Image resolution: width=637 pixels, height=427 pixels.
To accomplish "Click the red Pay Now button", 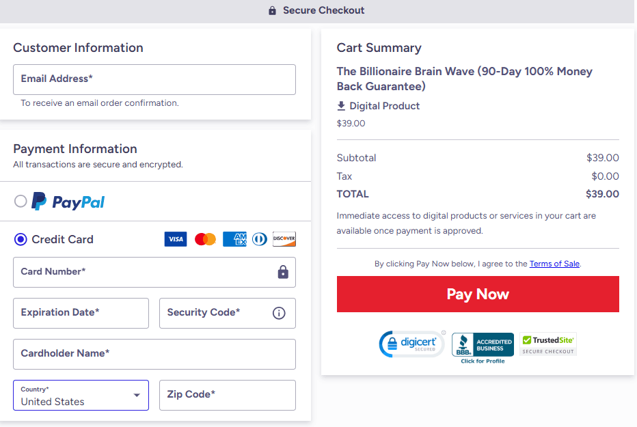I will [x=478, y=294].
